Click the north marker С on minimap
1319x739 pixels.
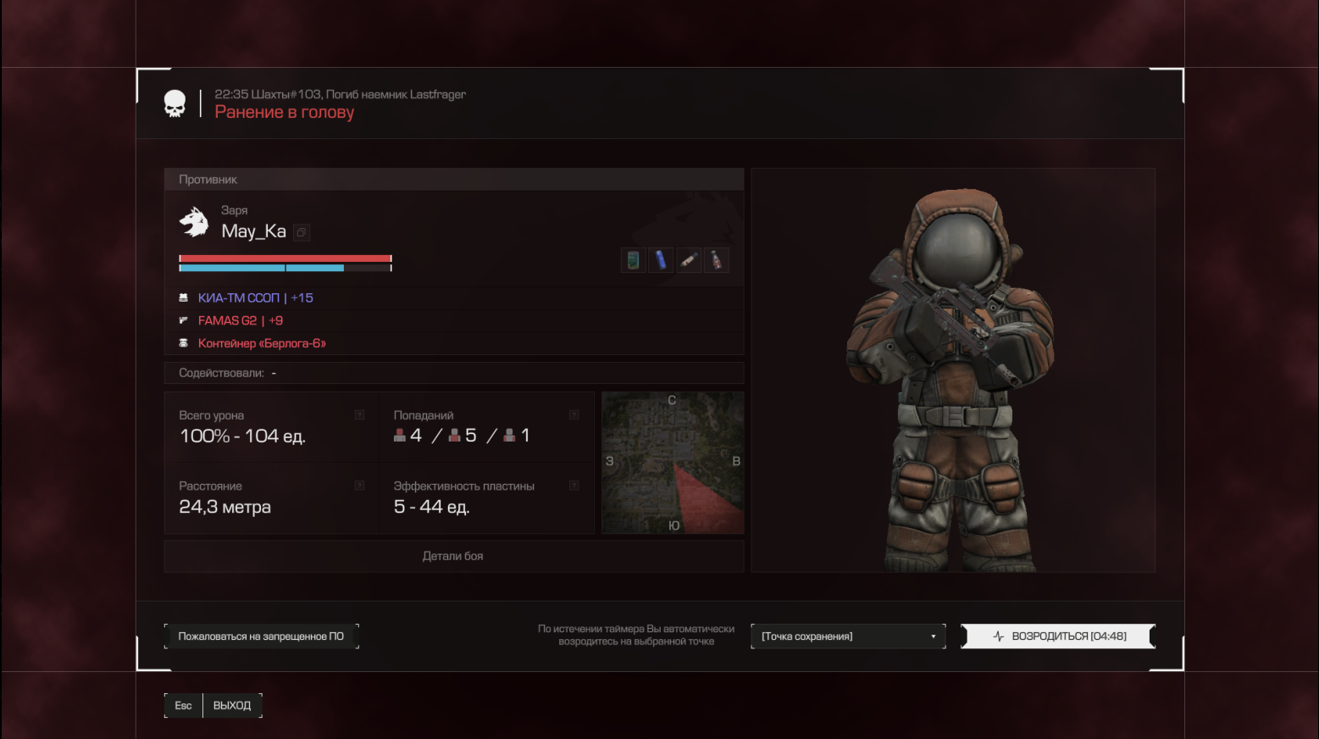click(x=672, y=400)
